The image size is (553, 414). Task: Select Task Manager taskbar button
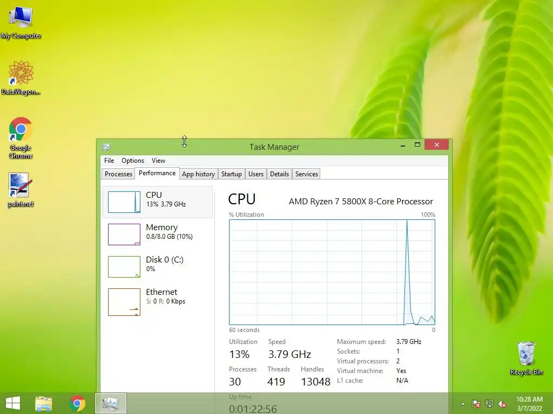click(x=111, y=403)
